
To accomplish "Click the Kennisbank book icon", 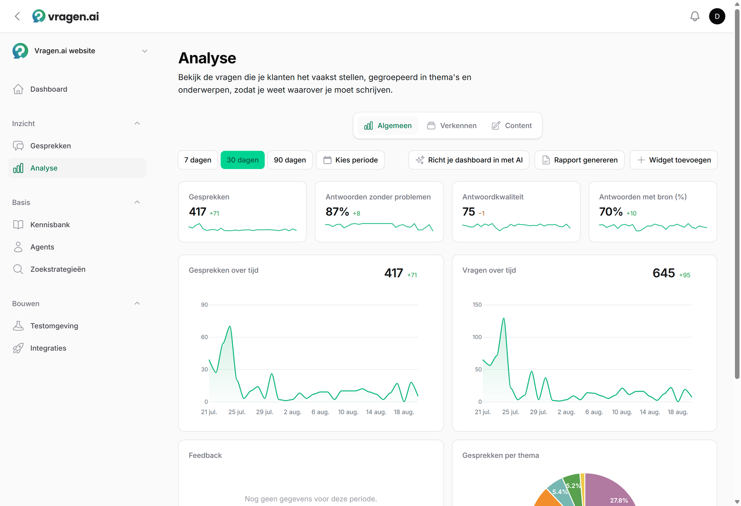I will tap(18, 225).
